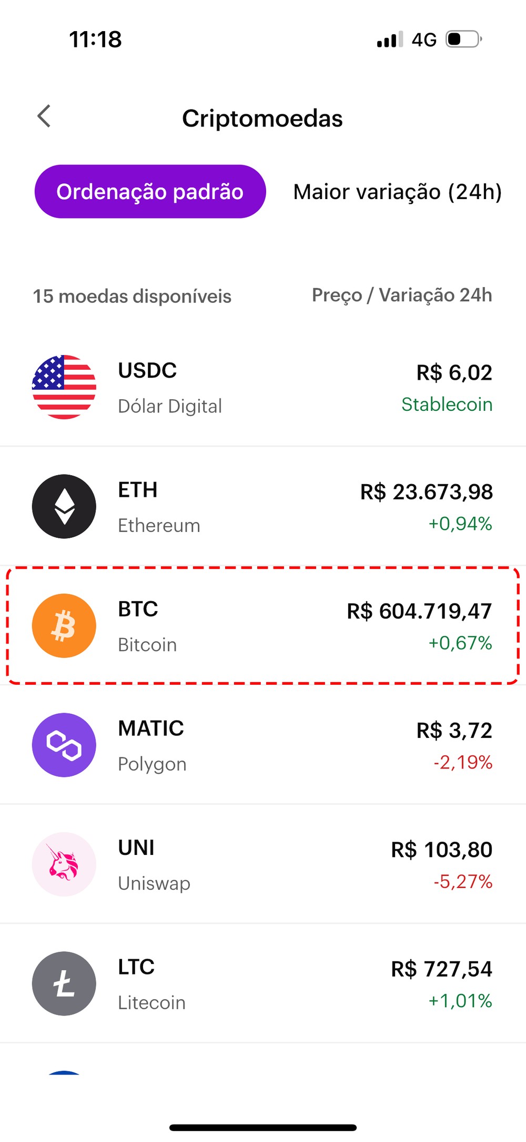The height and width of the screenshot is (1142, 526).
Task: Tap the battery indicator in status bar
Action: (x=463, y=39)
